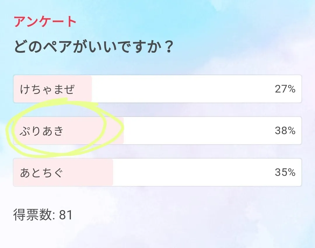Select the あとちぐ poll option

42,173
